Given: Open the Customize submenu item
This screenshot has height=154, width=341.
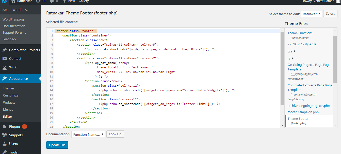Looking at the screenshot, I should pyautogui.click(x=11, y=95).
